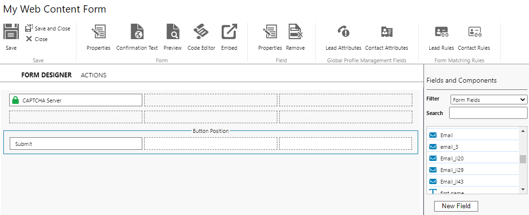529x215 pixels.
Task: Select Email_jl43 in field list
Action: point(473,182)
